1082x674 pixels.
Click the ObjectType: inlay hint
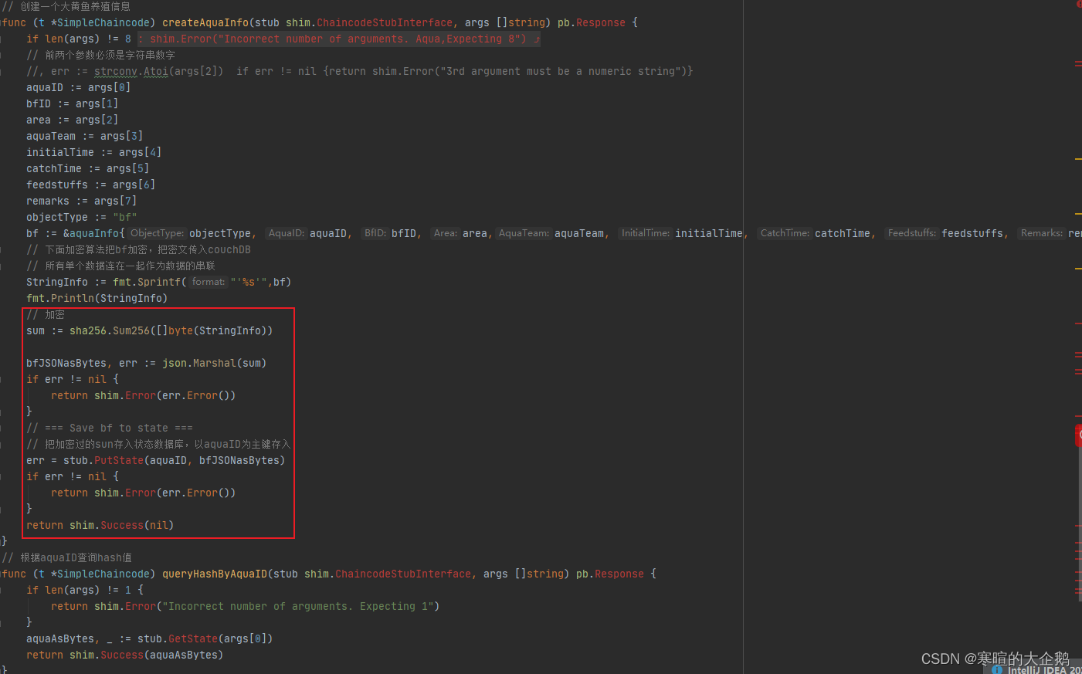click(x=158, y=233)
